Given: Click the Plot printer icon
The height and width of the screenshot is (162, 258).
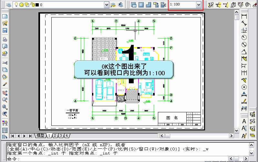Looking at the screenshot, I should (x=5, y=39).
